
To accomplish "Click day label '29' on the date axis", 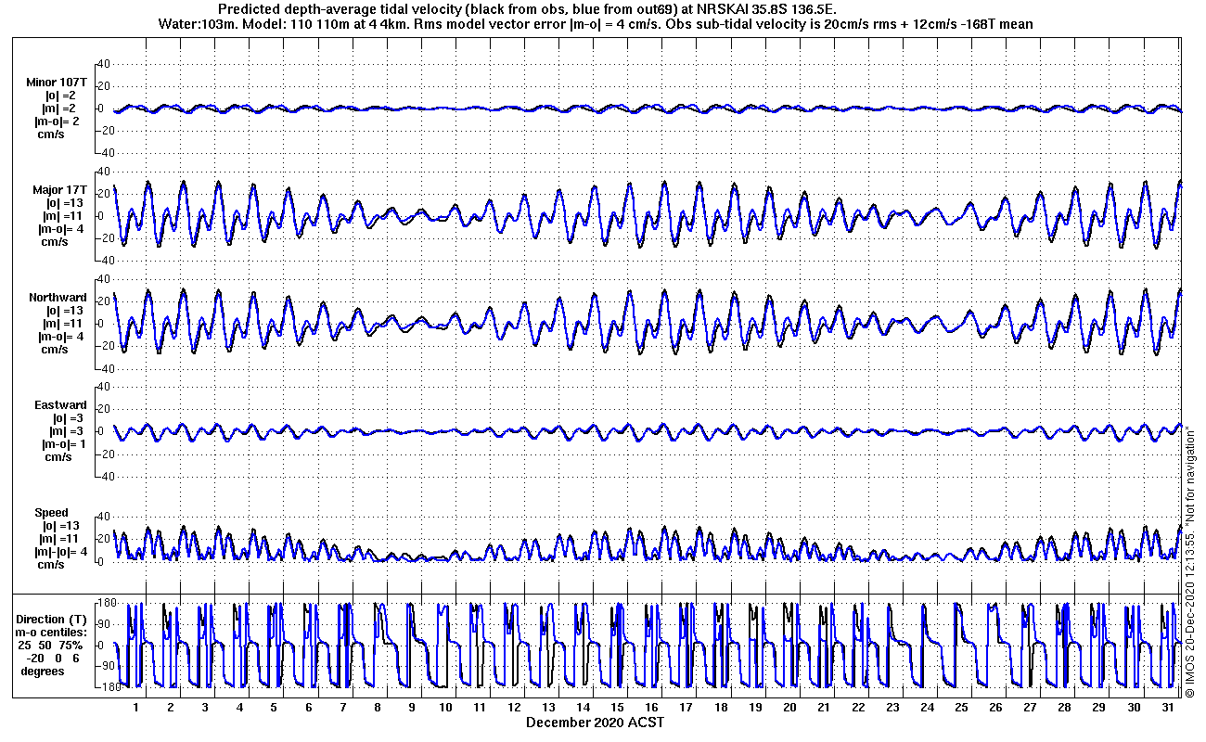I will click(x=1098, y=707).
